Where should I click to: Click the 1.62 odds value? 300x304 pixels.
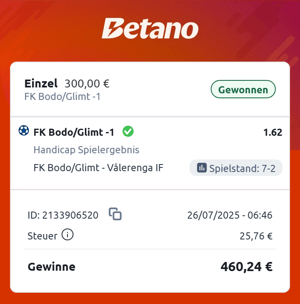coord(272,132)
